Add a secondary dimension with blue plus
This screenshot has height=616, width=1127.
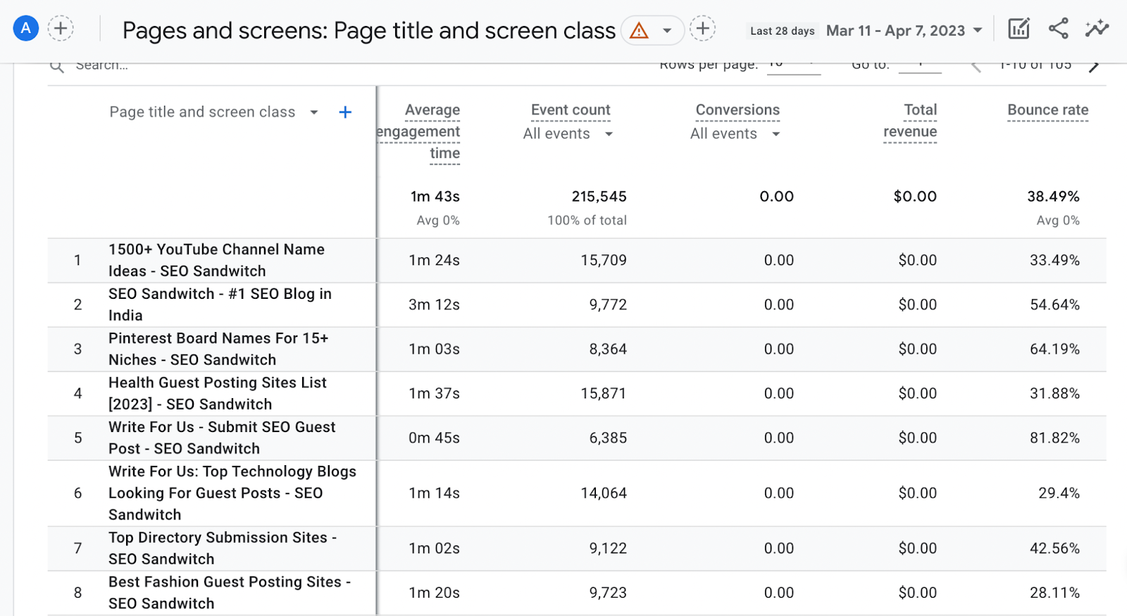tap(345, 113)
